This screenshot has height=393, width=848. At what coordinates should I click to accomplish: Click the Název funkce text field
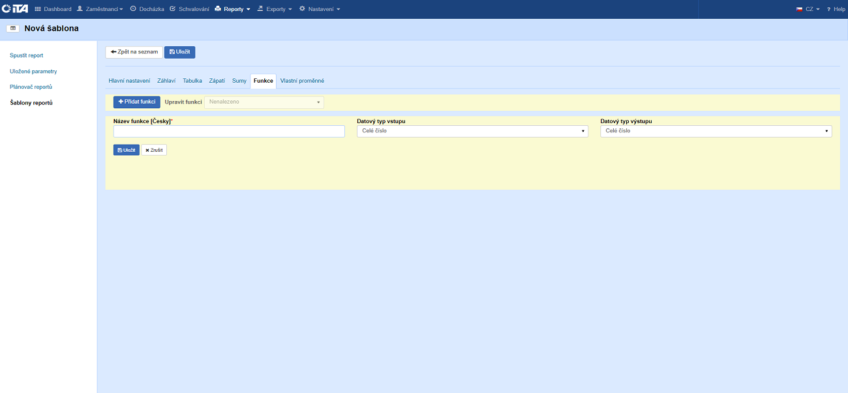229,131
